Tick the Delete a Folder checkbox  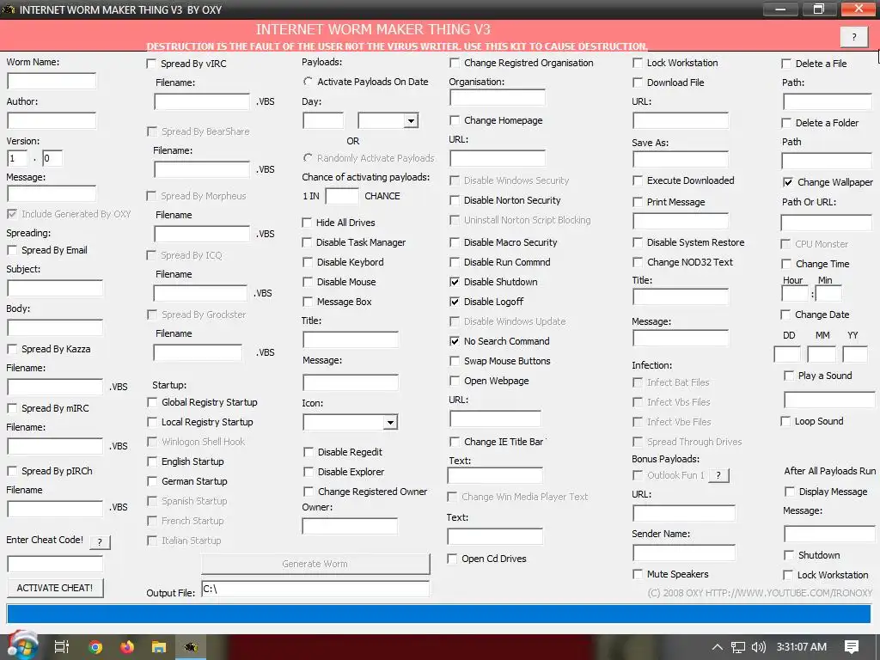click(786, 123)
